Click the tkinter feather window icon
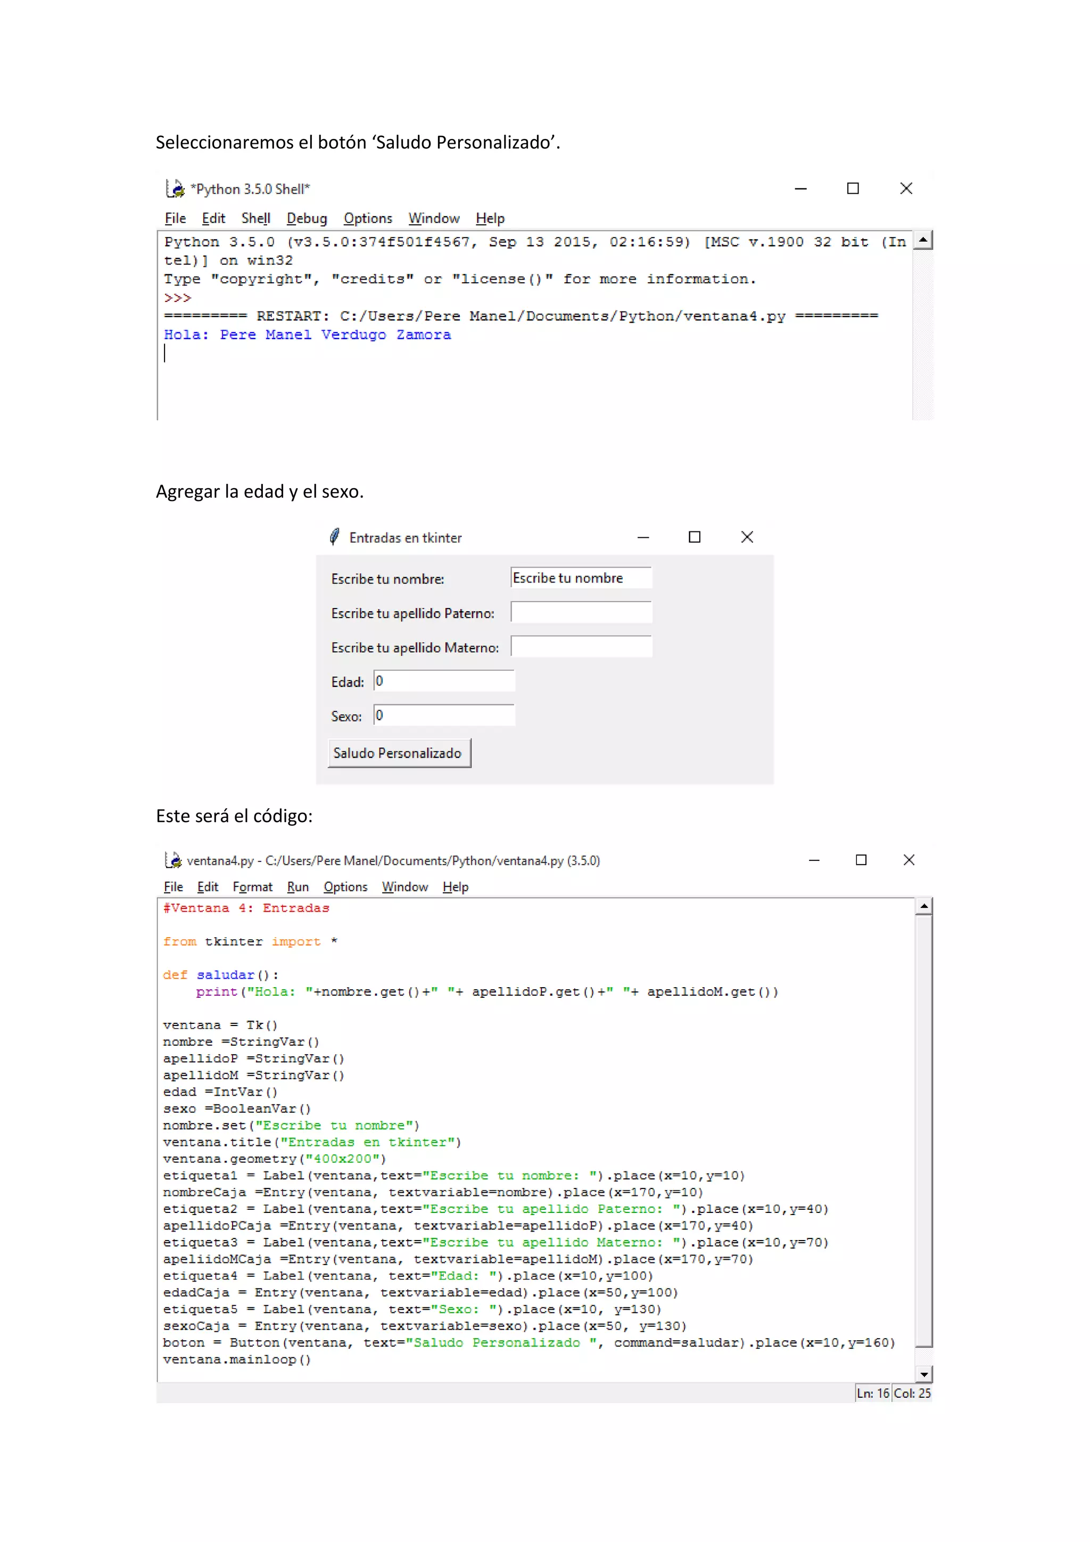 [x=334, y=537]
